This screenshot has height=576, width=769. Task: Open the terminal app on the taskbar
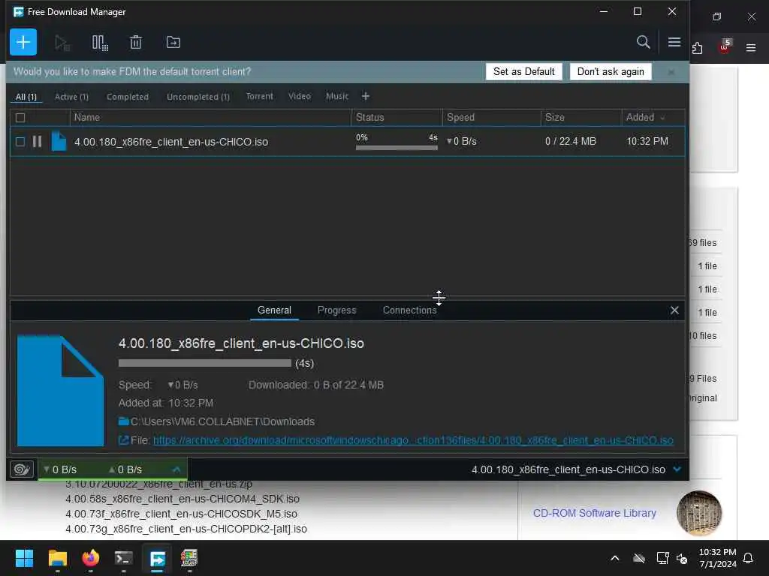124,558
